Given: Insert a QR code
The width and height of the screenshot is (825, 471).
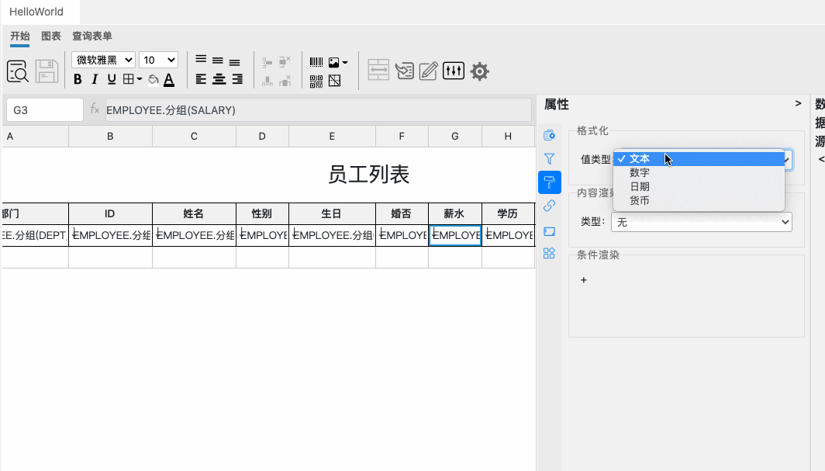Looking at the screenshot, I should click(316, 81).
